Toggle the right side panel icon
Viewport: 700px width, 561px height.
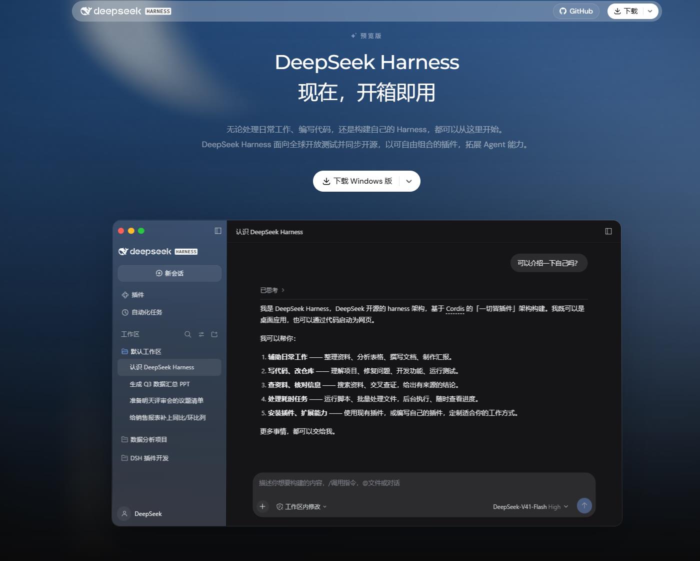pos(608,231)
